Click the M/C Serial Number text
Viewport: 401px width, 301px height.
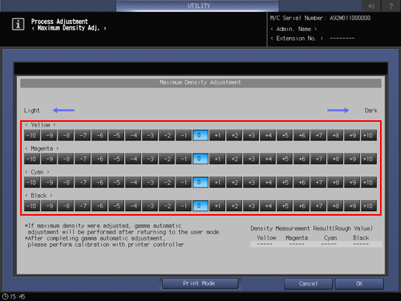320,18
